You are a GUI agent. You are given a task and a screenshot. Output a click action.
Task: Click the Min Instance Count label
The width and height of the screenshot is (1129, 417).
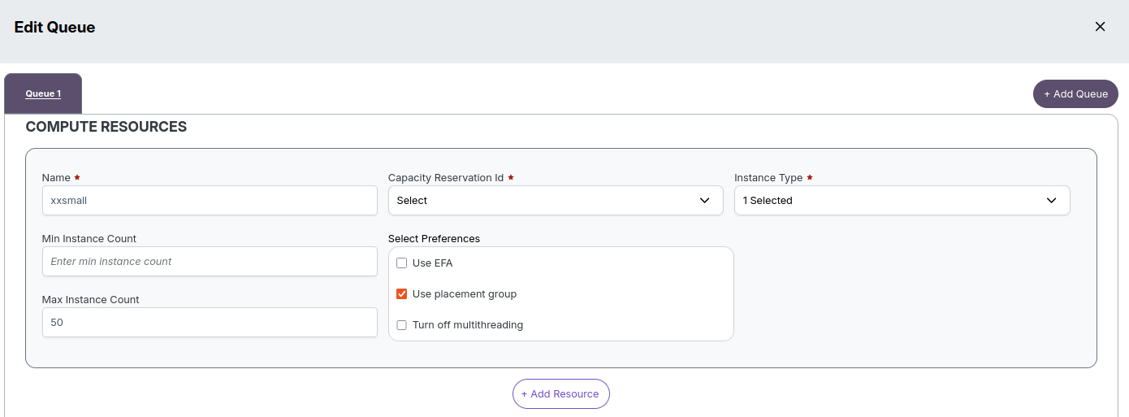89,238
